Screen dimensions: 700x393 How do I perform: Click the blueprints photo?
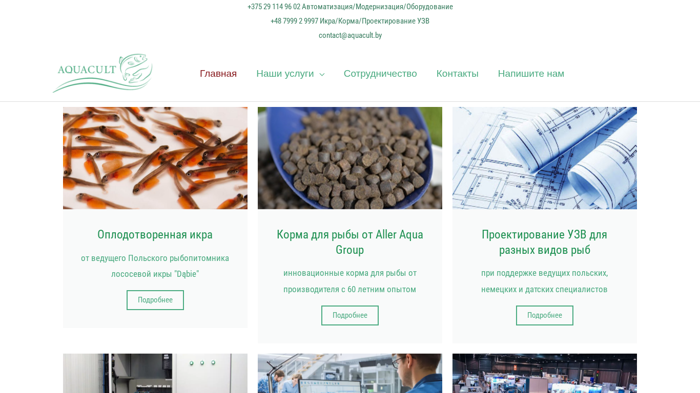545,158
